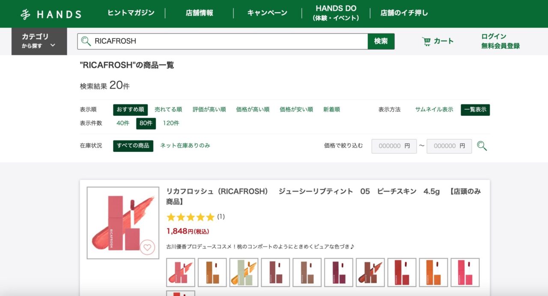Select the orange tube variant thumbnail

(434, 272)
